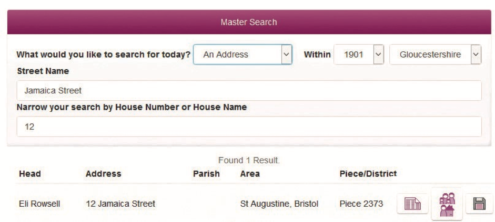Click the Head column header
The height and width of the screenshot is (222, 495).
click(x=29, y=174)
